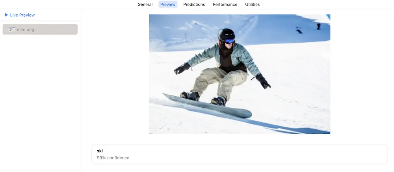The width and height of the screenshot is (394, 172).
Task: Click the snowboarder's teal jacket in image
Action: tap(241, 56)
